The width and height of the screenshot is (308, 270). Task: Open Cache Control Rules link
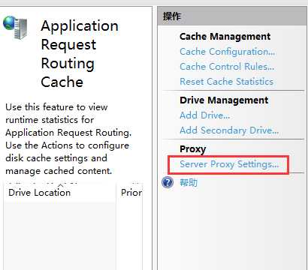(227, 67)
